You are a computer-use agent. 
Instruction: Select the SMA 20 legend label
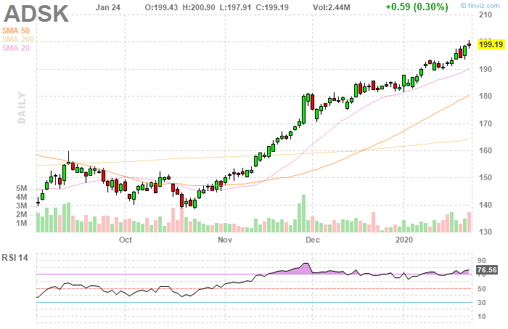(x=15, y=48)
